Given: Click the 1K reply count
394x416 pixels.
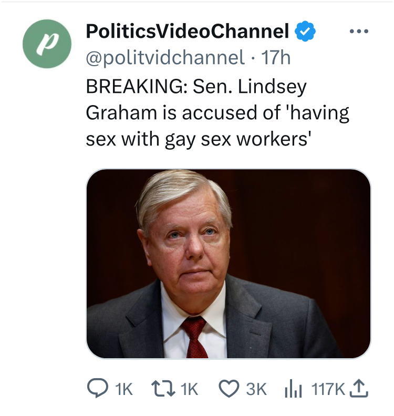Looking at the screenshot, I should [123, 389].
